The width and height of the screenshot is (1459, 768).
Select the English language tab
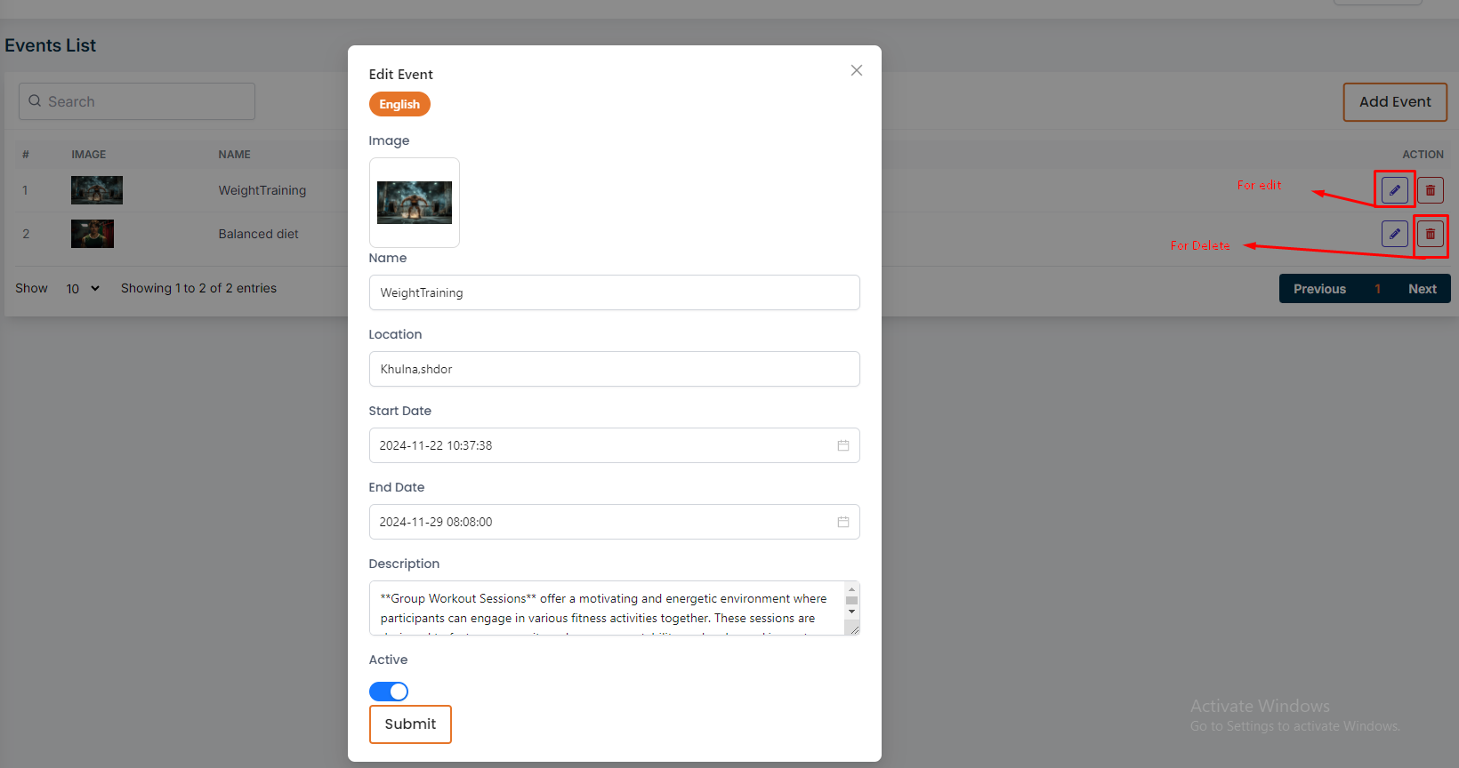(399, 104)
